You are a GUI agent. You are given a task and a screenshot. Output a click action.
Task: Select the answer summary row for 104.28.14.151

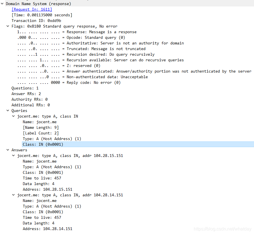(70, 195)
